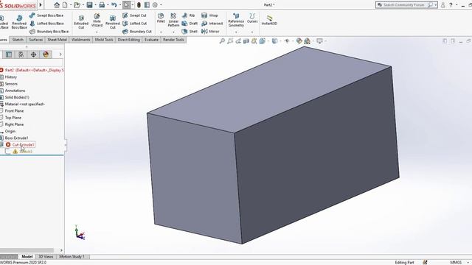Open the Evaluate tab
The image size is (472, 265).
tap(151, 40)
